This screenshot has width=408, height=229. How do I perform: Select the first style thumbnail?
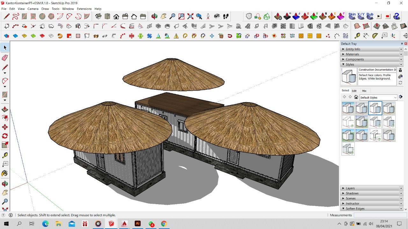[x=348, y=108]
